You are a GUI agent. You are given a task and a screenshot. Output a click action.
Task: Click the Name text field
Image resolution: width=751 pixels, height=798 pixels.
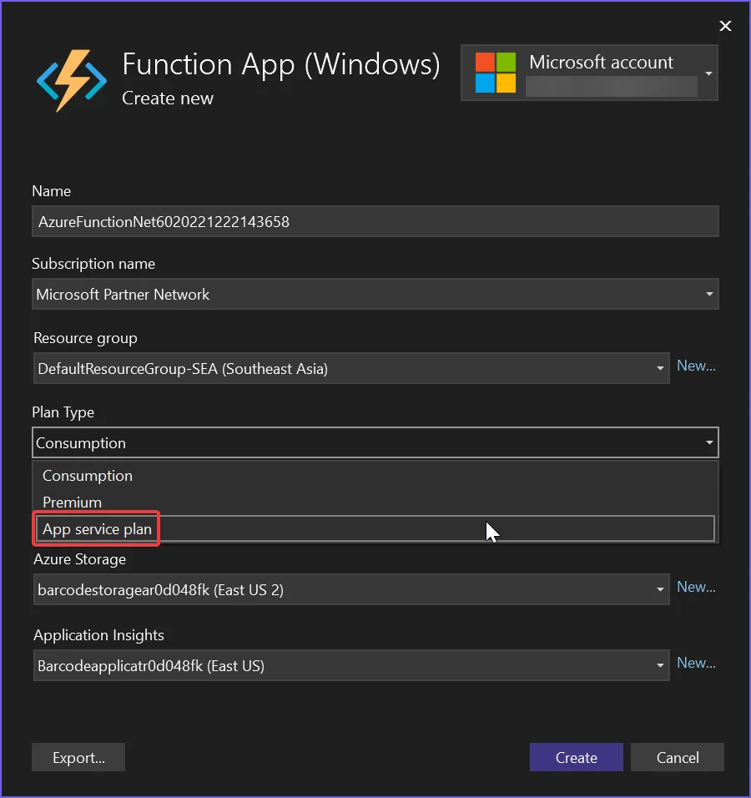(x=375, y=222)
